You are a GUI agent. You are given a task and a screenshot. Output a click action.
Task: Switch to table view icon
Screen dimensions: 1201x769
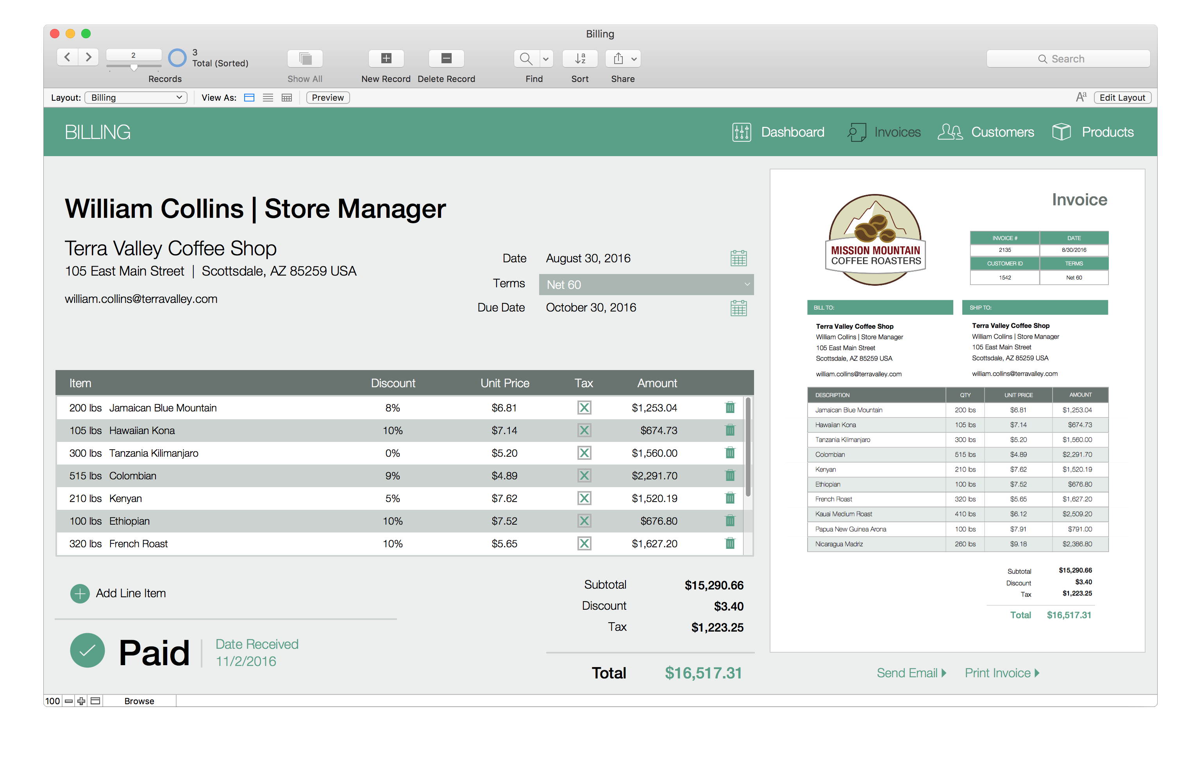click(x=286, y=98)
